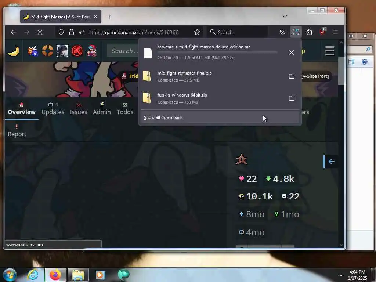
Task: Open the Team Fortress 2 game icon
Action: point(48,51)
